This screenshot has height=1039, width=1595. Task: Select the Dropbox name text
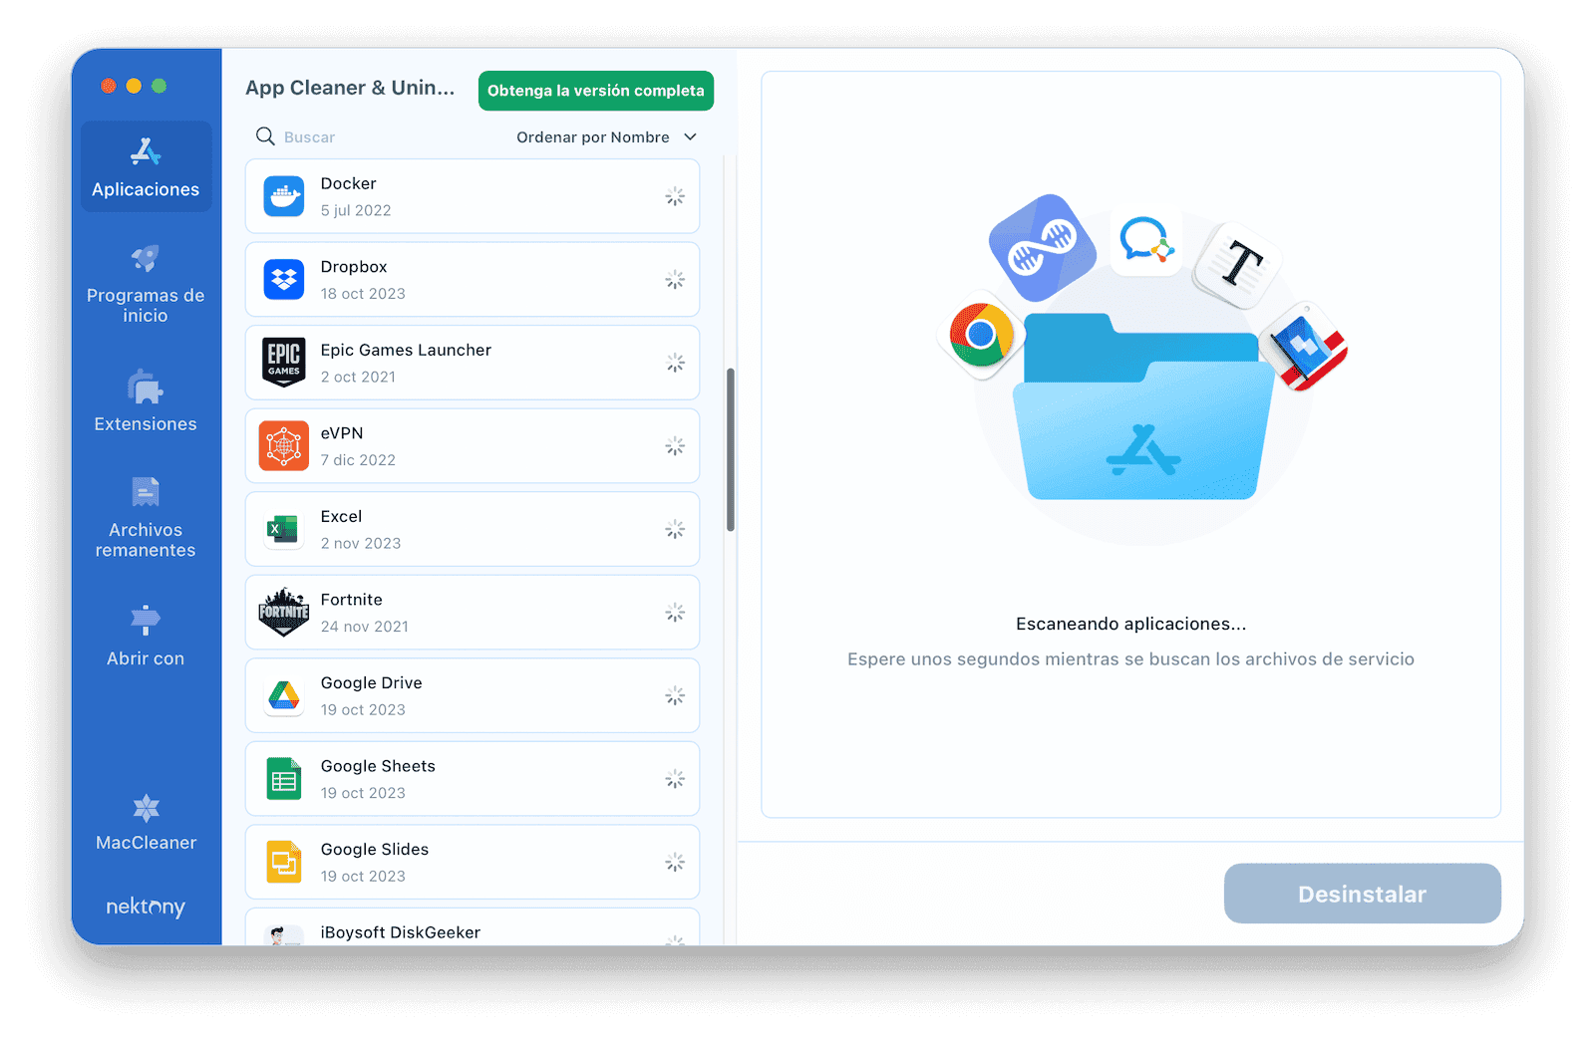pos(354,267)
